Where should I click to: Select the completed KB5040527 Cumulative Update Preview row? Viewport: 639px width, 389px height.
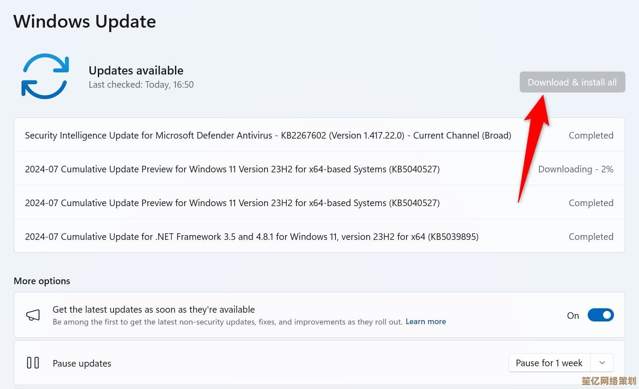[232, 203]
